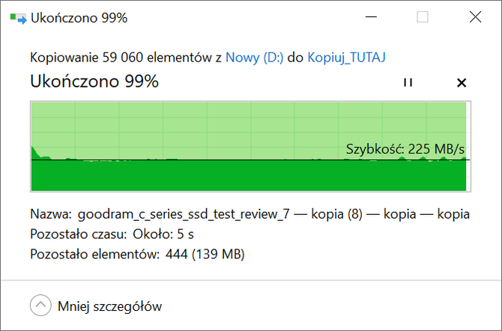Close the copy dialog window
The width and height of the screenshot is (502, 331).
click(476, 17)
